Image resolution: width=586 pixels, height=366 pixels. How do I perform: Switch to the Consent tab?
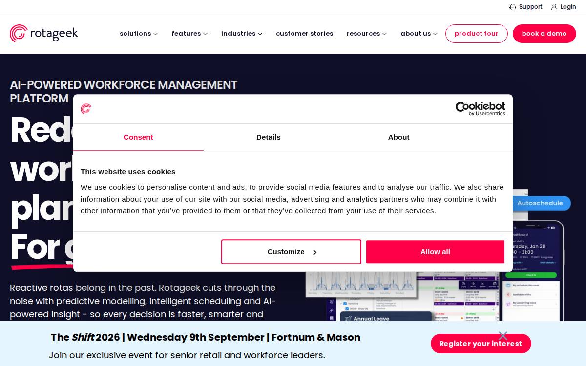tap(138, 137)
